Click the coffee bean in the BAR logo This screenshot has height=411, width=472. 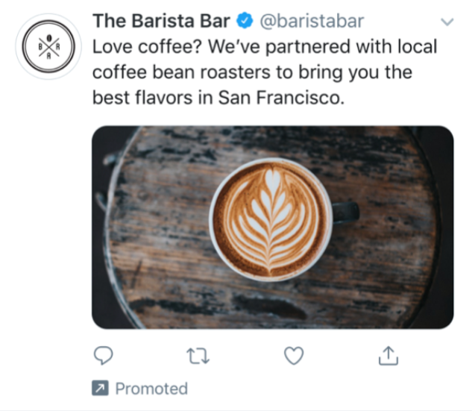48,37
